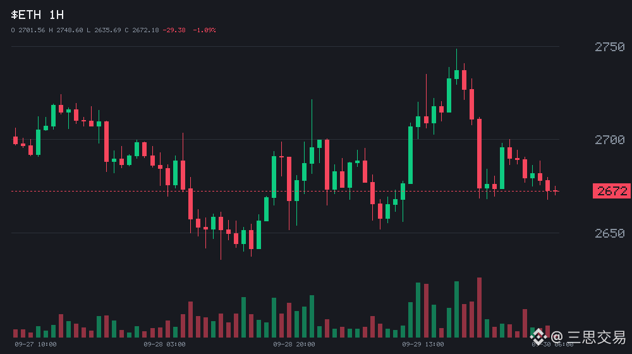Click the Binance logo in the watermark
Screen dimensions: 632x354
pos(538,337)
